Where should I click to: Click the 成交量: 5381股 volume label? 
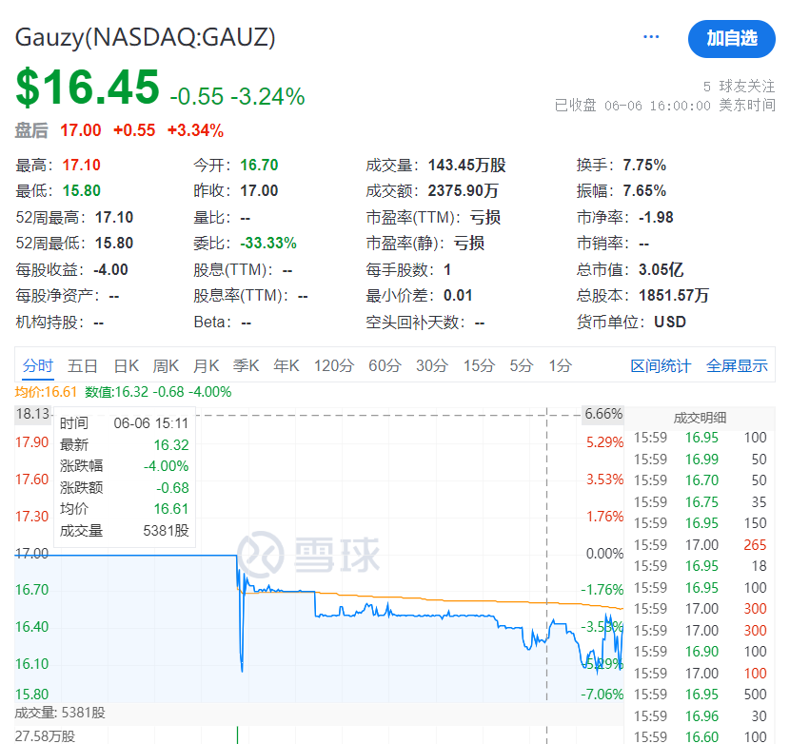[x=60, y=713]
